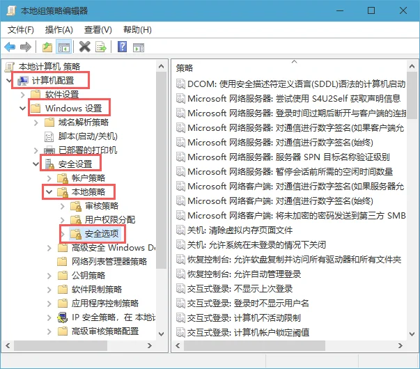Expand the 公钥策略 node

pyautogui.click(x=49, y=276)
